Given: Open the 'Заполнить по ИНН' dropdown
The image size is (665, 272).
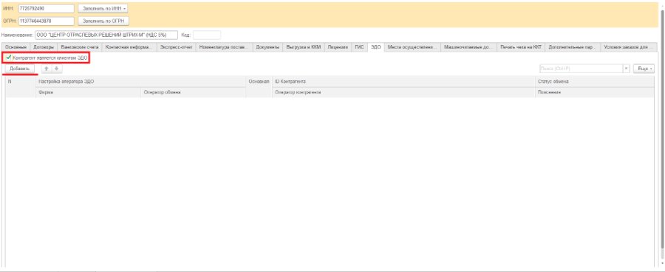Looking at the screenshot, I should pos(103,8).
